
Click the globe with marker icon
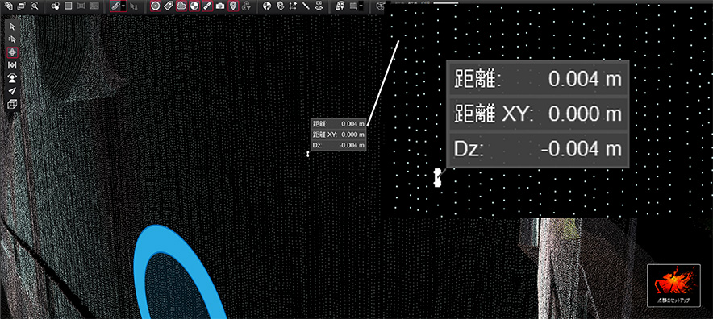point(281,6)
